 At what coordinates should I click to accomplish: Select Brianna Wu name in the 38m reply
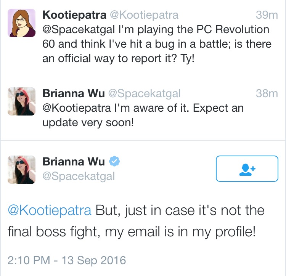(x=74, y=93)
